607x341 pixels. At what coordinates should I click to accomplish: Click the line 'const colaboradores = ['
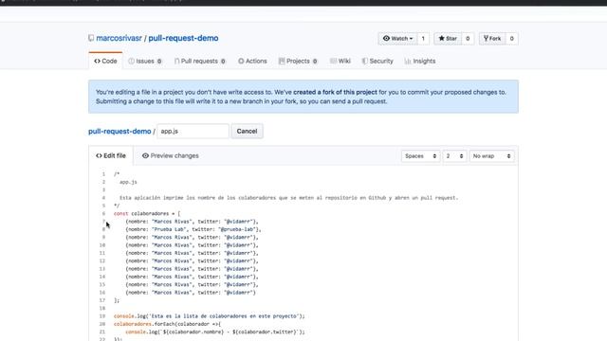[147, 213]
